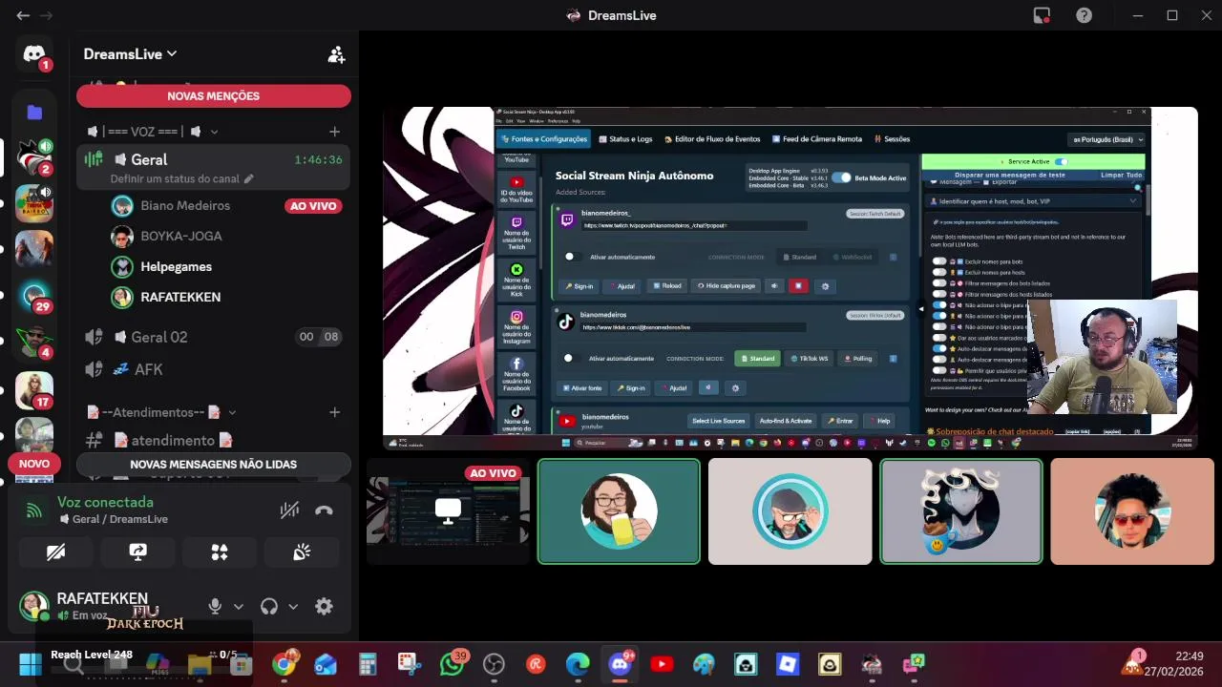Toggle microphone mute for RAFATEKKEN
1222x687 pixels.
(215, 606)
